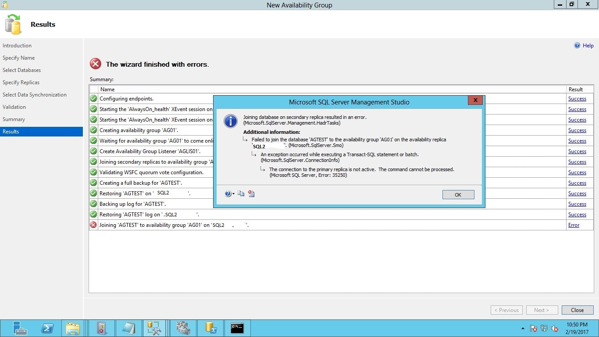Open the network icon in system tray
Image resolution: width=599 pixels, height=337 pixels.
click(544, 328)
